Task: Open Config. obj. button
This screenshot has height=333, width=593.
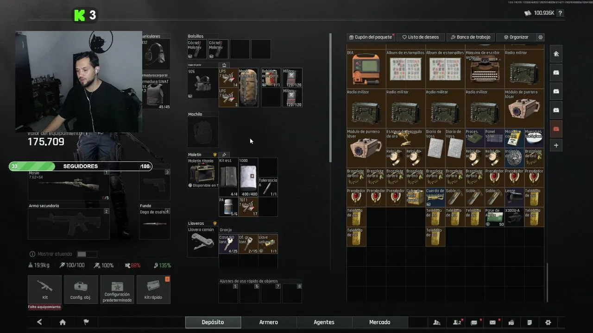Action: click(x=81, y=290)
